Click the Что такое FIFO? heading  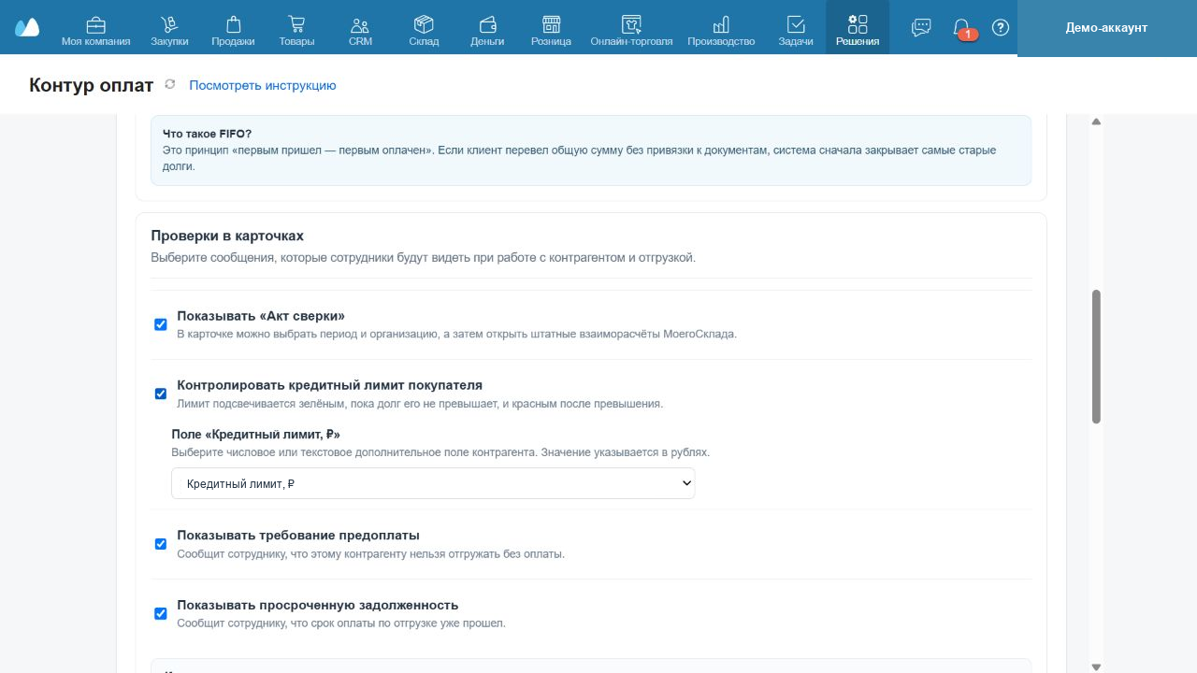pyautogui.click(x=207, y=134)
